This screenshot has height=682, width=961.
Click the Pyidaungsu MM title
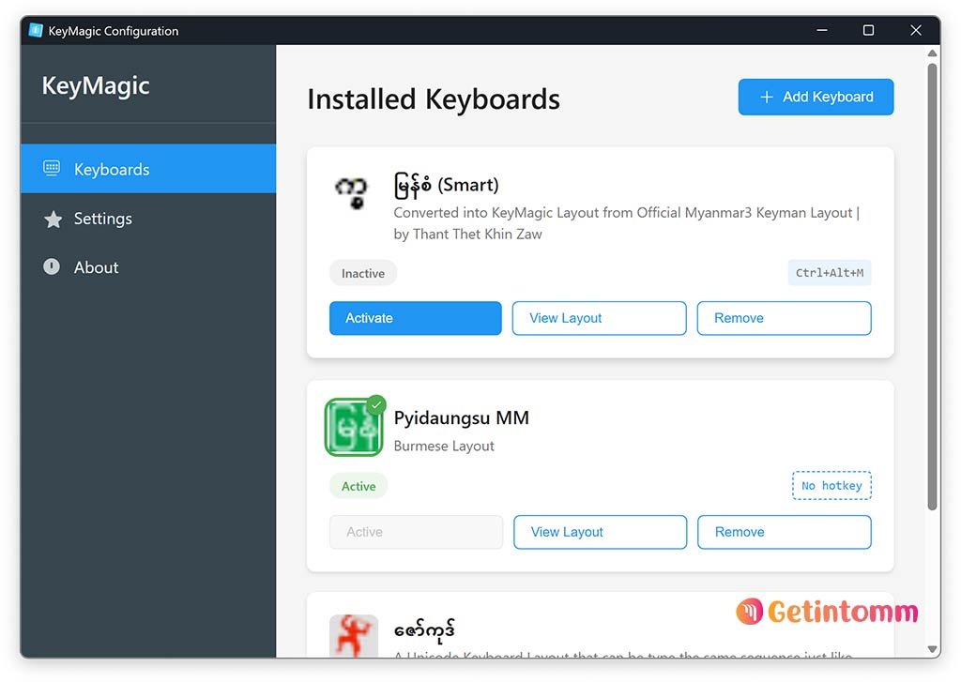pos(461,417)
